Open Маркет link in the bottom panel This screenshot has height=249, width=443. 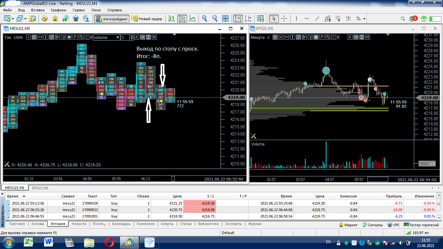point(348,225)
